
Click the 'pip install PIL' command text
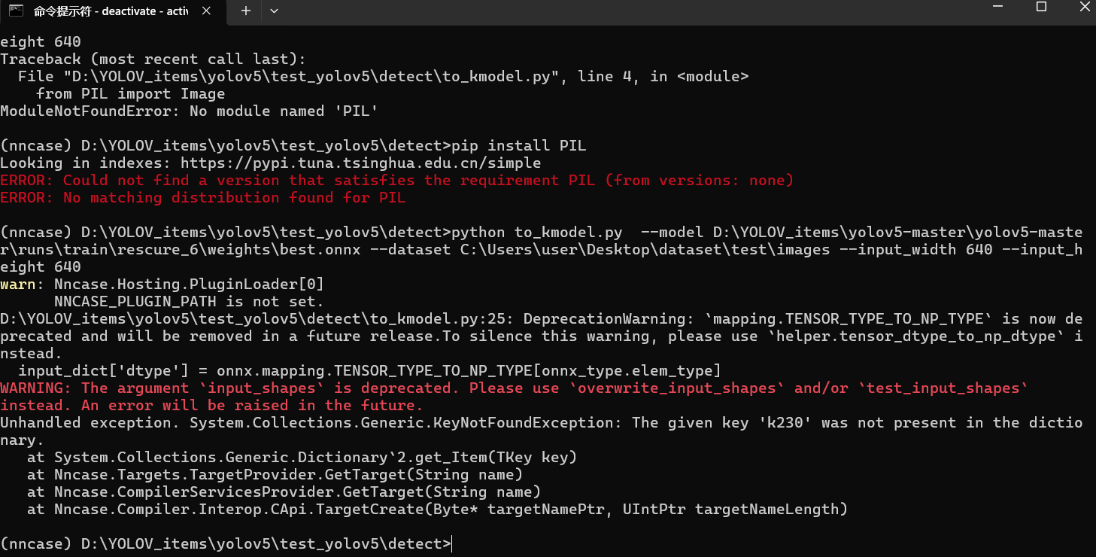(x=518, y=145)
